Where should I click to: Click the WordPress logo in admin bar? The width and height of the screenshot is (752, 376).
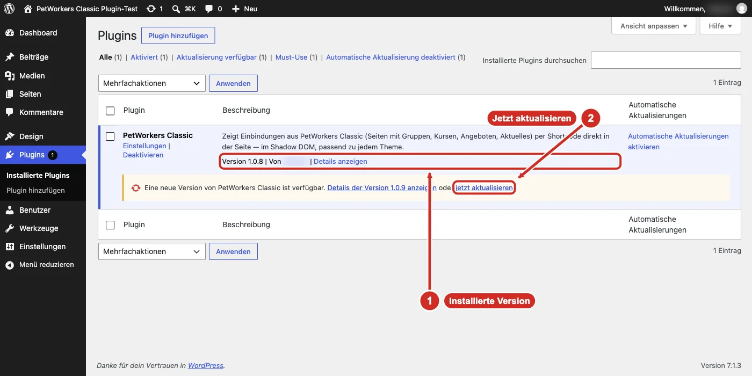click(x=9, y=9)
